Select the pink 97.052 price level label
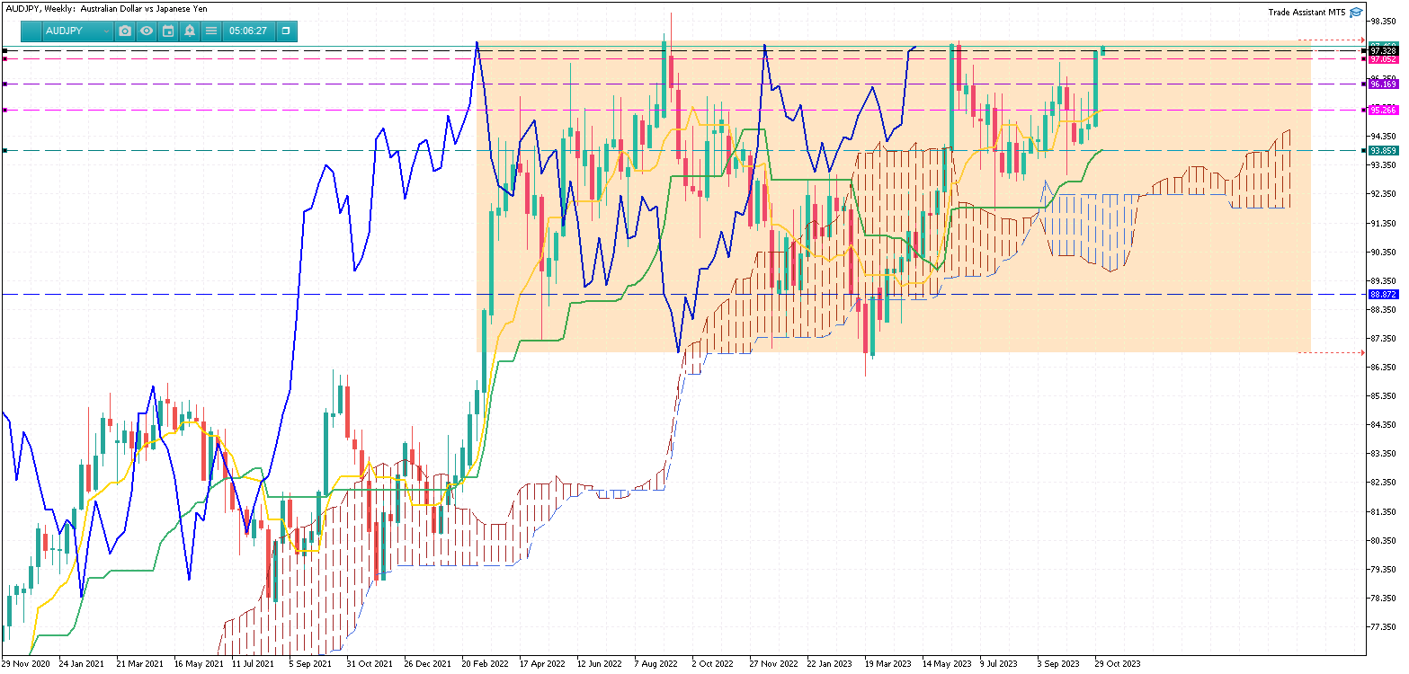This screenshot has height=674, width=1409. [x=1383, y=59]
